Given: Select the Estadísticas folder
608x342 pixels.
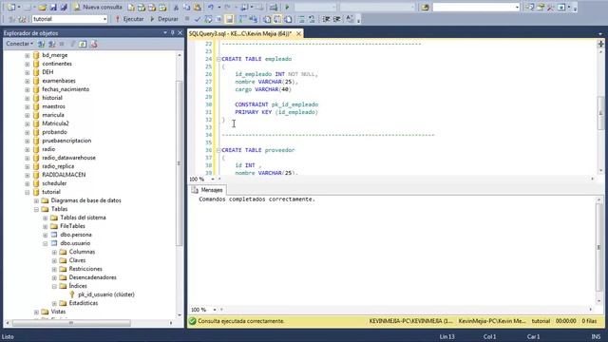Looking at the screenshot, I should 84,303.
